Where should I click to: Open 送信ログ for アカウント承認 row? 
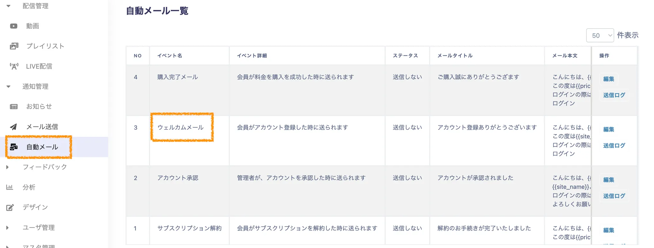point(614,196)
